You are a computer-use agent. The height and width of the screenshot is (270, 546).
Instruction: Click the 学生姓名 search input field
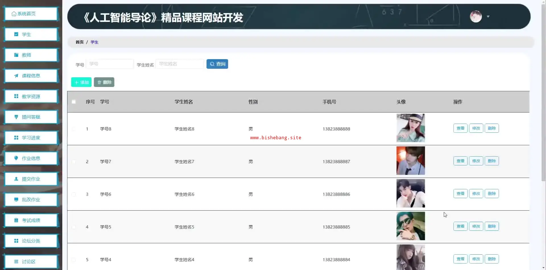[180, 64]
